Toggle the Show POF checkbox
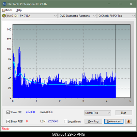 click(x=8, y=121)
